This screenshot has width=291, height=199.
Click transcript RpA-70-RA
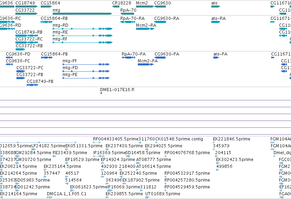(x=128, y=22)
